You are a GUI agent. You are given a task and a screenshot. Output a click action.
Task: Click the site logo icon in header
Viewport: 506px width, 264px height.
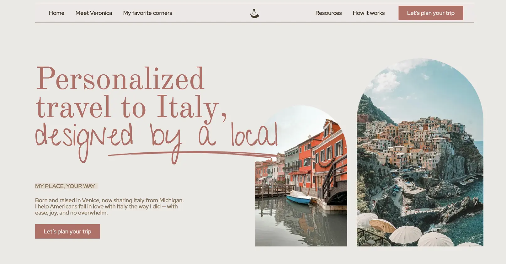(x=254, y=13)
